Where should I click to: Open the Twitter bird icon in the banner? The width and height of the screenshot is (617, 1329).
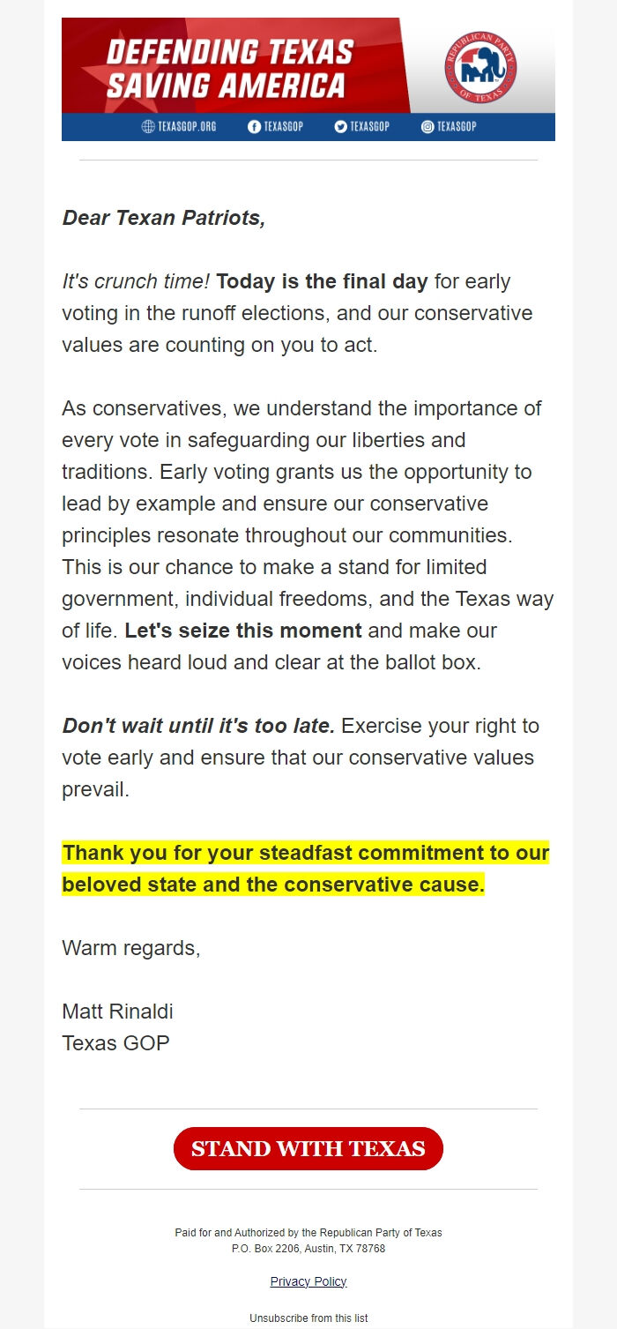point(340,127)
